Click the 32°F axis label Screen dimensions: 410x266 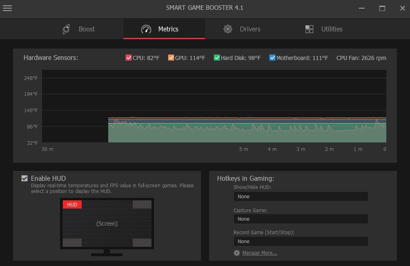coord(32,143)
